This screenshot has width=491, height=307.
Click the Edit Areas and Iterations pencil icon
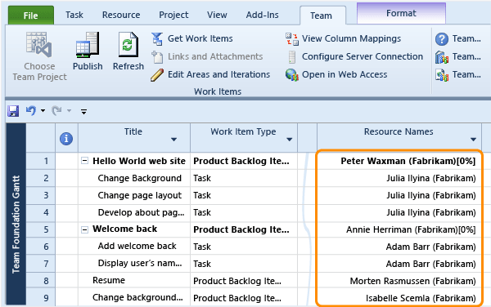[x=157, y=74]
